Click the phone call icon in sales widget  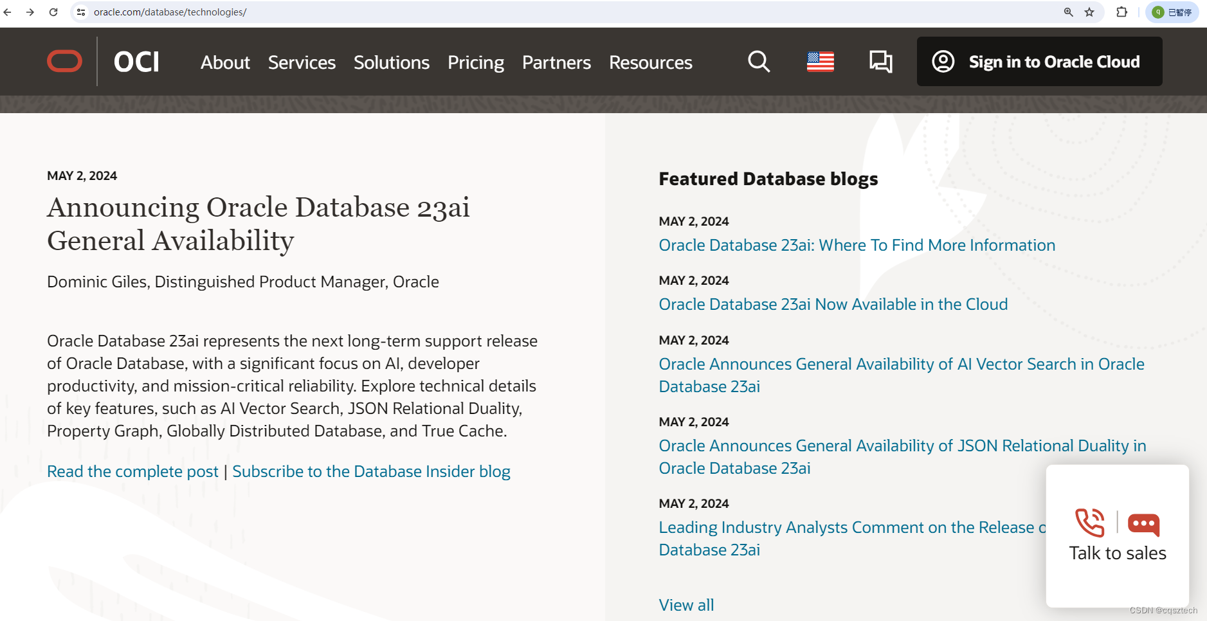[x=1090, y=523]
